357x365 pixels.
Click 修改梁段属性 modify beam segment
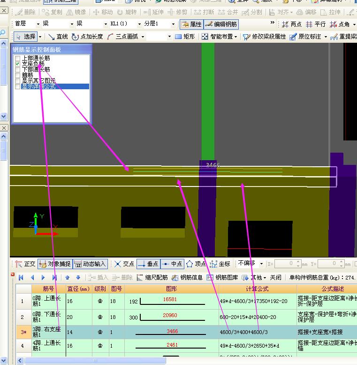pyautogui.click(x=264, y=37)
